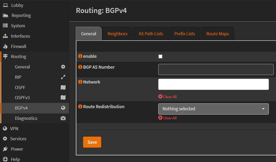This screenshot has width=276, height=162.
Task: Select the map icon beside OSPF
Action: [x=63, y=87]
